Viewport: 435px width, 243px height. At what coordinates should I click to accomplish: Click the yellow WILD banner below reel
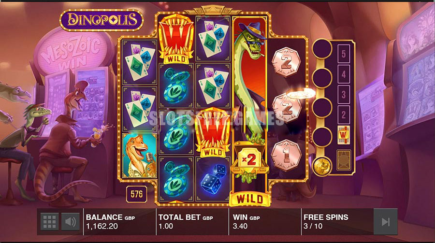pos(250,199)
